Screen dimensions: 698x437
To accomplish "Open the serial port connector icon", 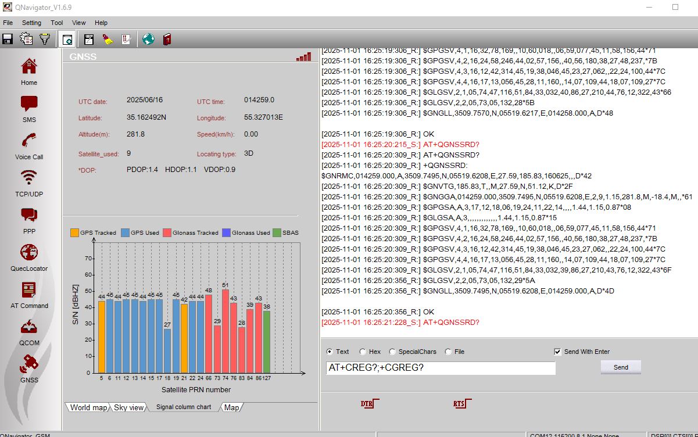I will point(45,39).
